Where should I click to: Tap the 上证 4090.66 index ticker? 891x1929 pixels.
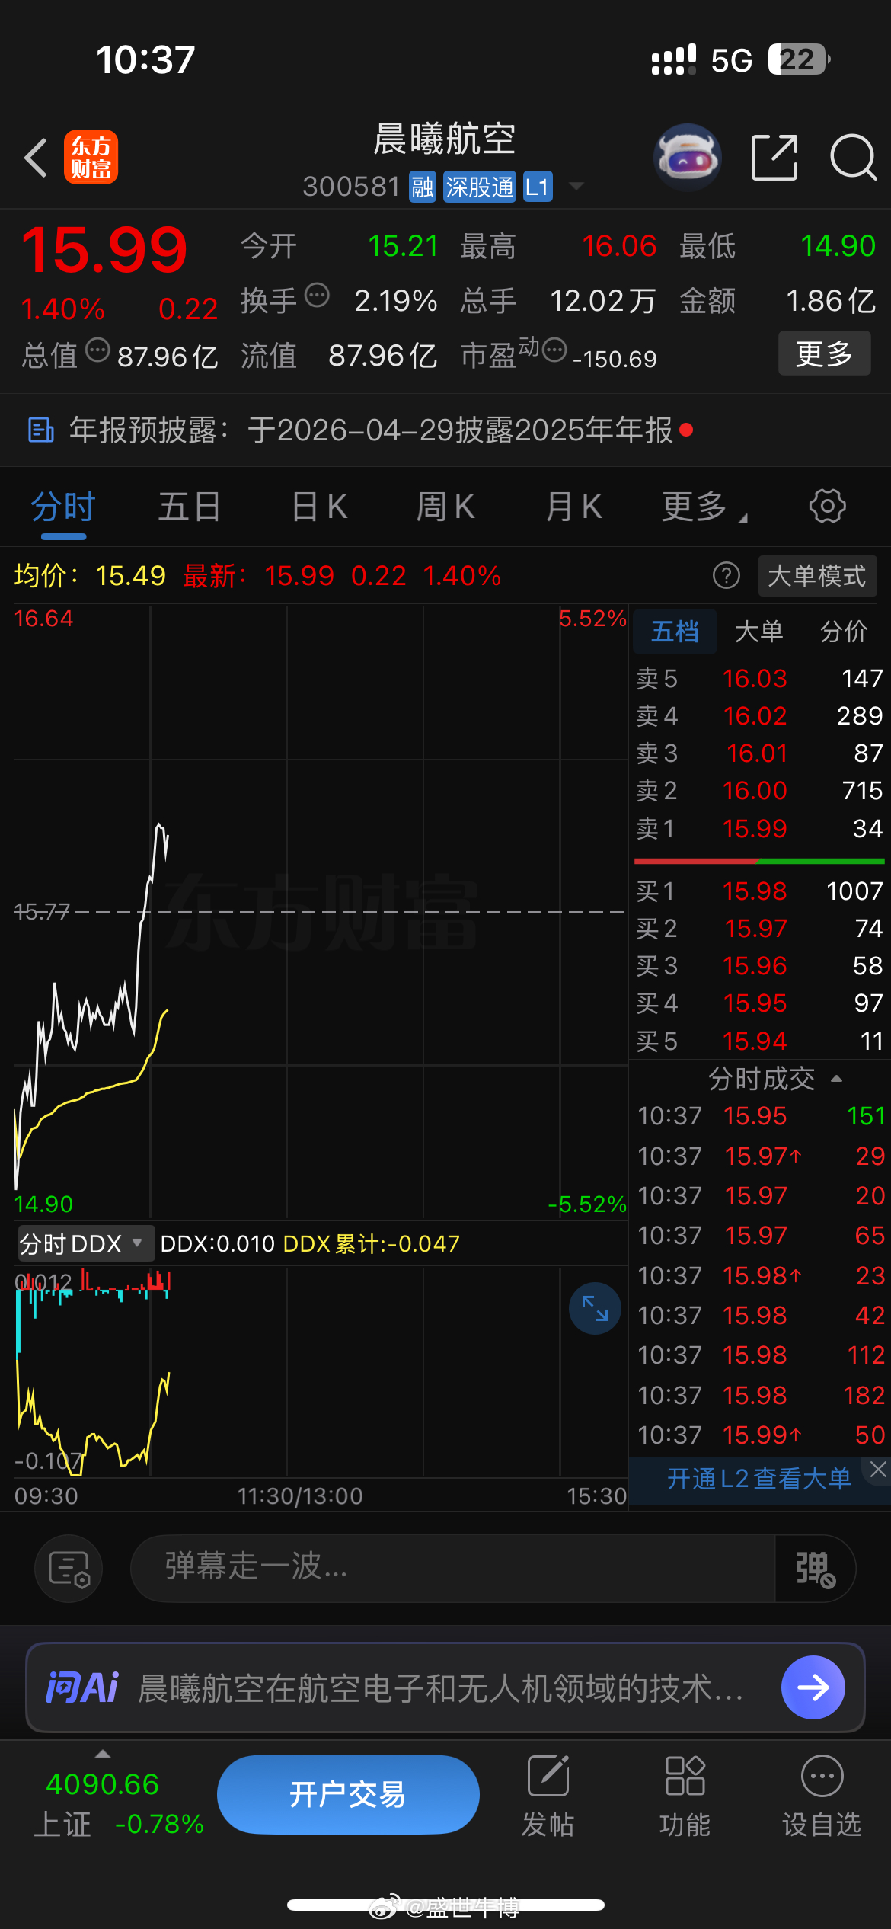(118, 1803)
